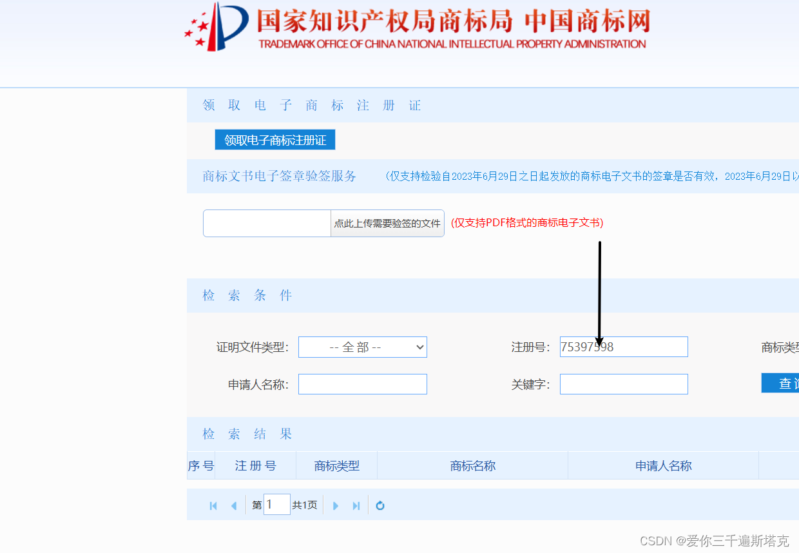Refresh the search results grid

pyautogui.click(x=380, y=506)
